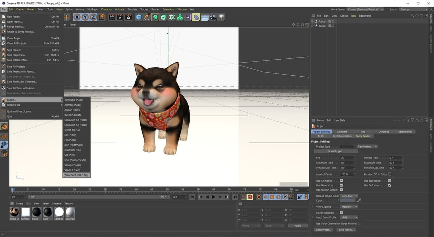The image size is (434, 237).
Task: Pick color with the eyedropper icon
Action: coord(359,200)
